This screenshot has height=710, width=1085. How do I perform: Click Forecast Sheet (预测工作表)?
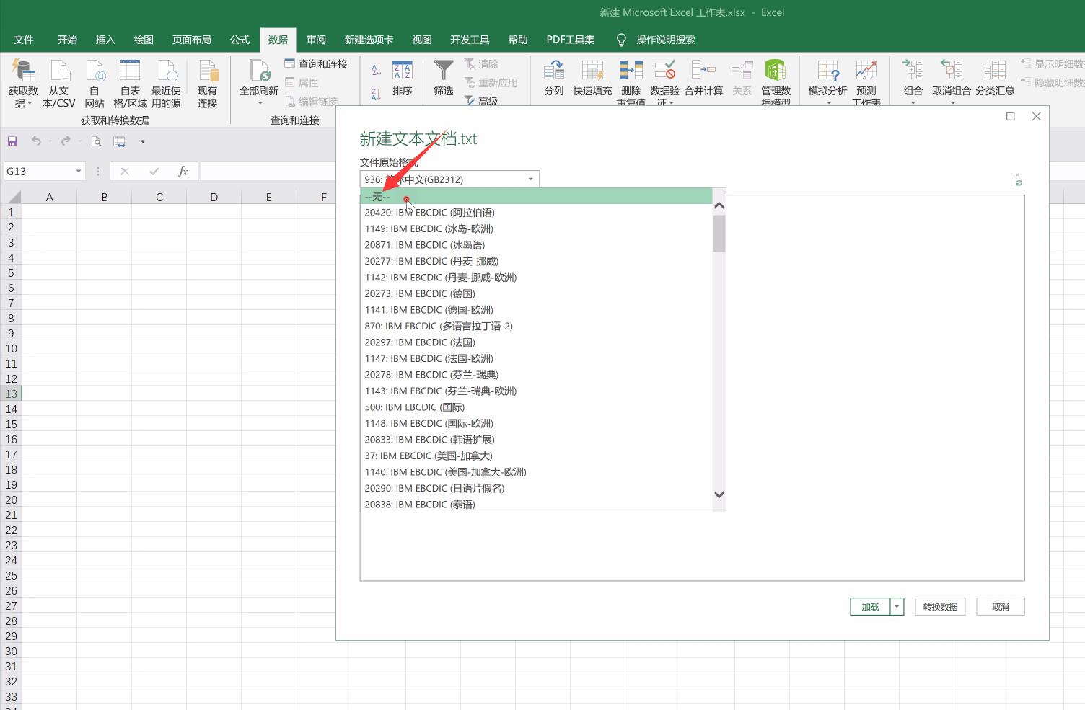[x=866, y=82]
